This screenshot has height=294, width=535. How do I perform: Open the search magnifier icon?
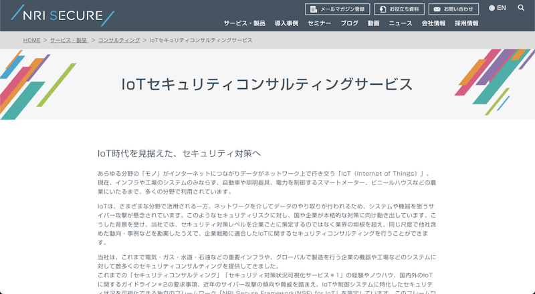[x=521, y=9]
